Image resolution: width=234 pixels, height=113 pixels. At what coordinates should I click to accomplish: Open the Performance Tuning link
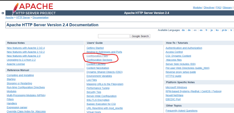(98, 88)
